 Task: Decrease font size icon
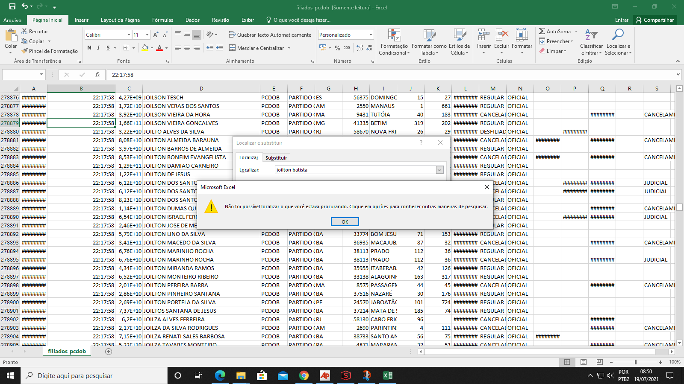pyautogui.click(x=165, y=35)
